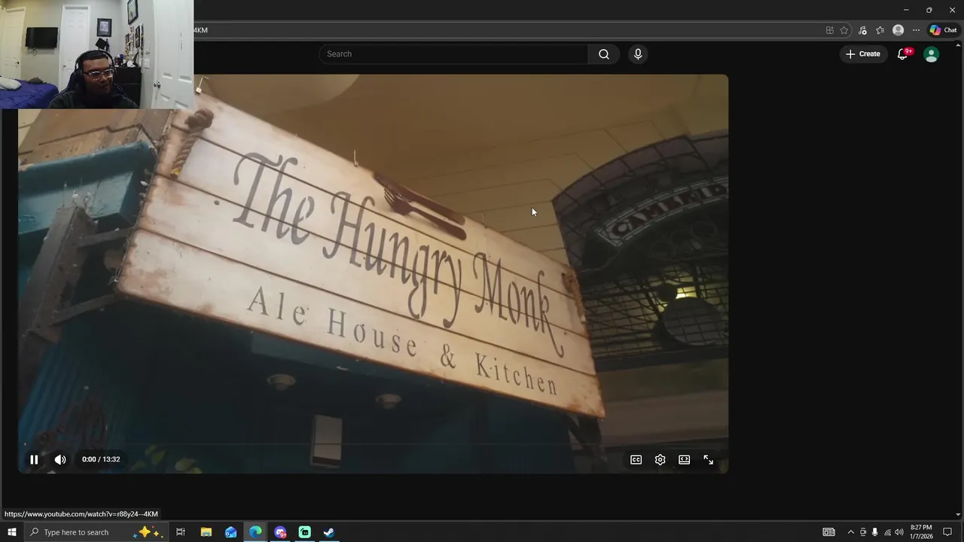Toggle closed captions (CC) on the video

click(x=636, y=459)
